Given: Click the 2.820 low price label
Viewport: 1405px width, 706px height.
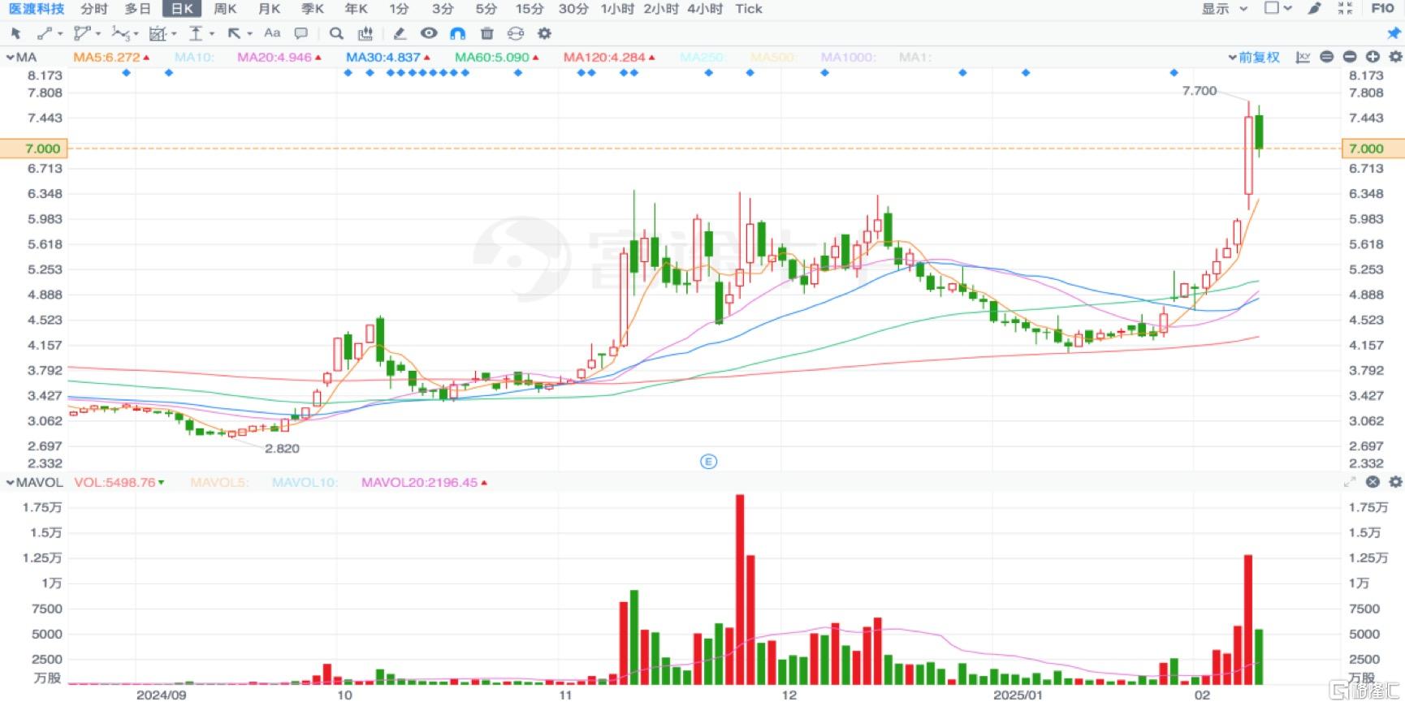Looking at the screenshot, I should coord(282,448).
